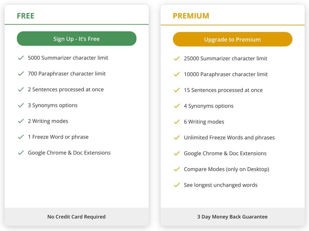Select checkmark next to 2 Sentences processed
This screenshot has width=309, height=231.
21,89
